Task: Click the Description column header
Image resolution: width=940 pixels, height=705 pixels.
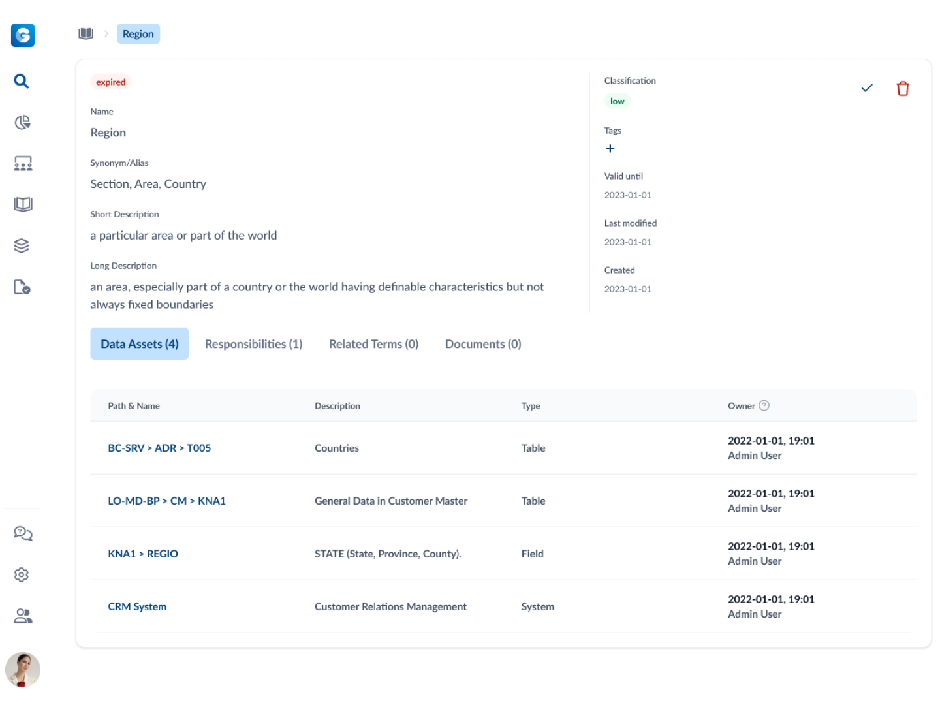Action: [337, 406]
